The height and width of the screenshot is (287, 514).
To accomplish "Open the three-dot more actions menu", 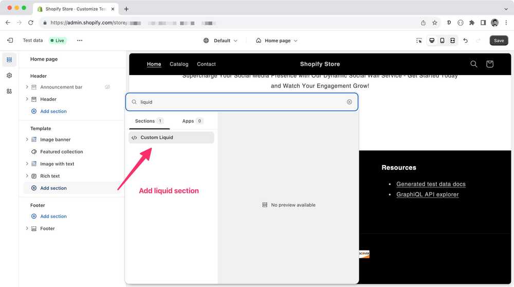I will tap(80, 40).
